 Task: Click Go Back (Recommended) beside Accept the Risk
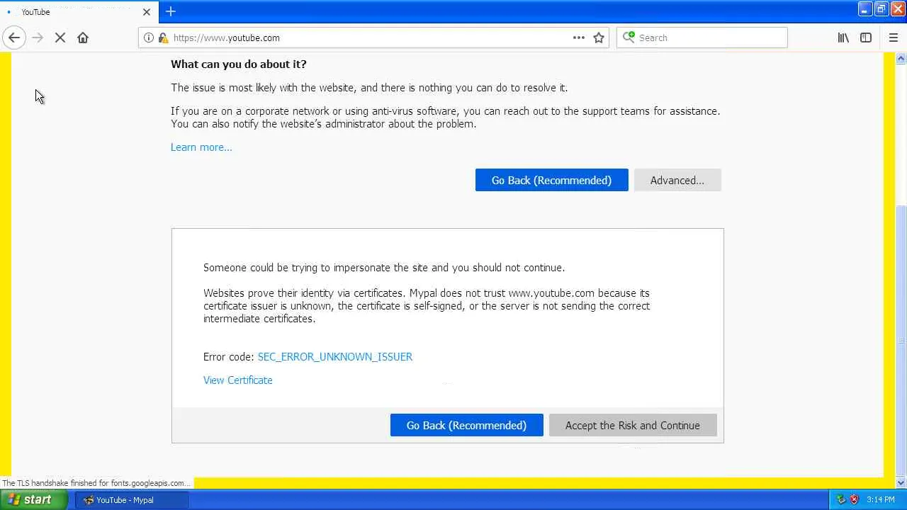(x=466, y=425)
